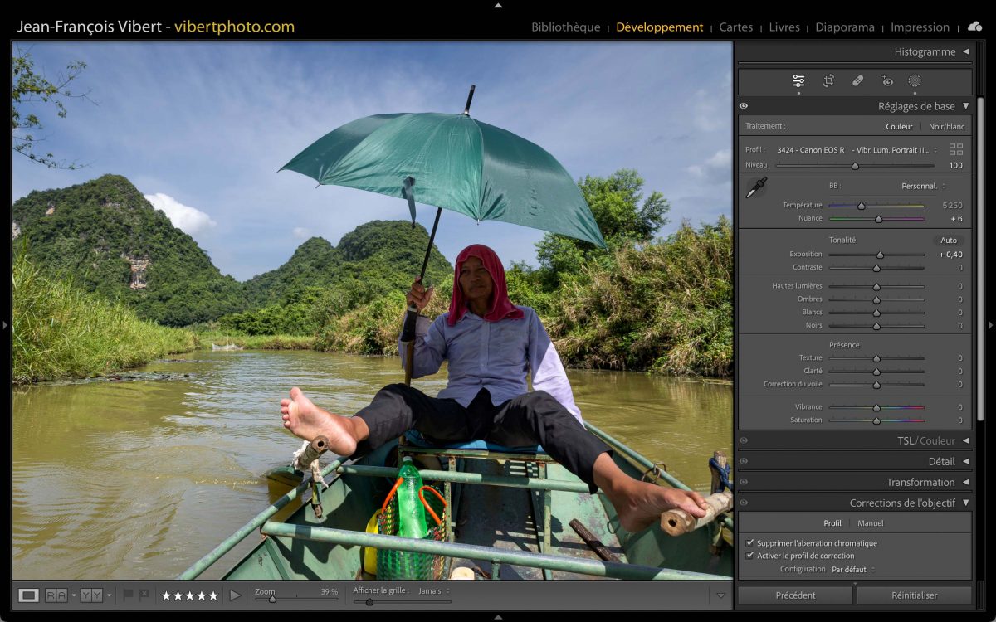
Task: Switch to Loupe view in toolbar
Action: [29, 595]
